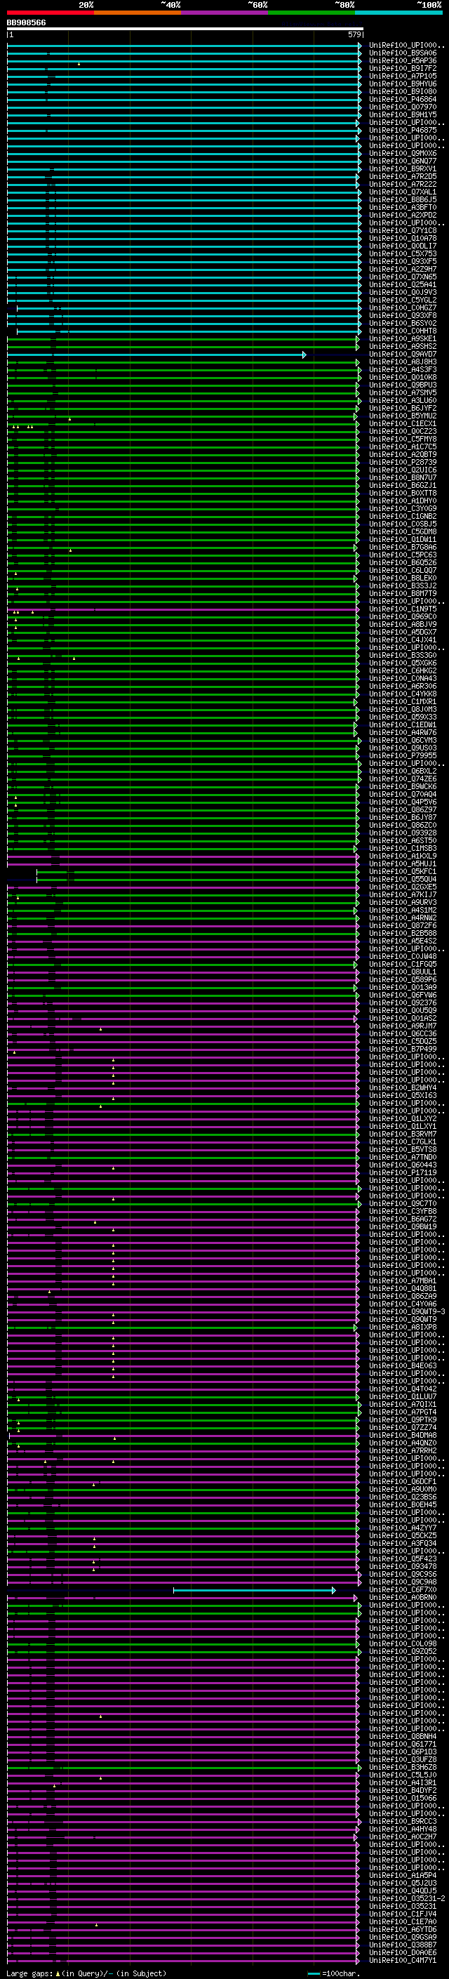Viewport: 449px width, 1979px height.
Task: Click the query end position 579
Action: [354, 34]
